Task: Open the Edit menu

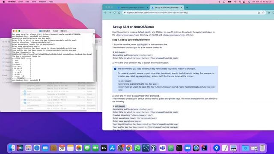Action: pyautogui.click(x=27, y=2)
